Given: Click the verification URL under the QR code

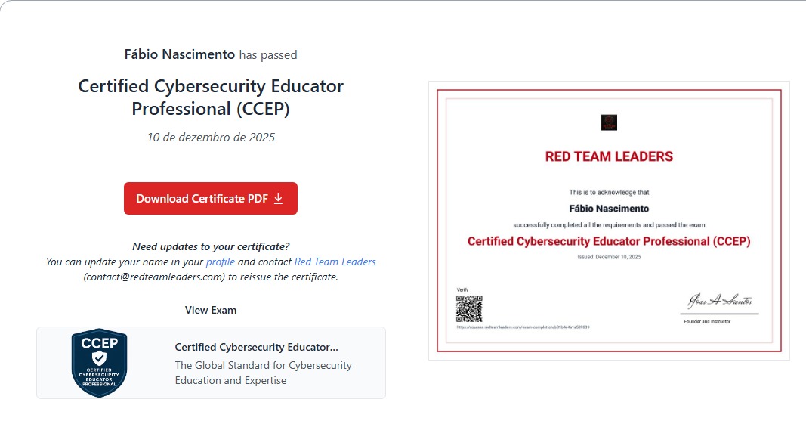Looking at the screenshot, I should (x=523, y=327).
